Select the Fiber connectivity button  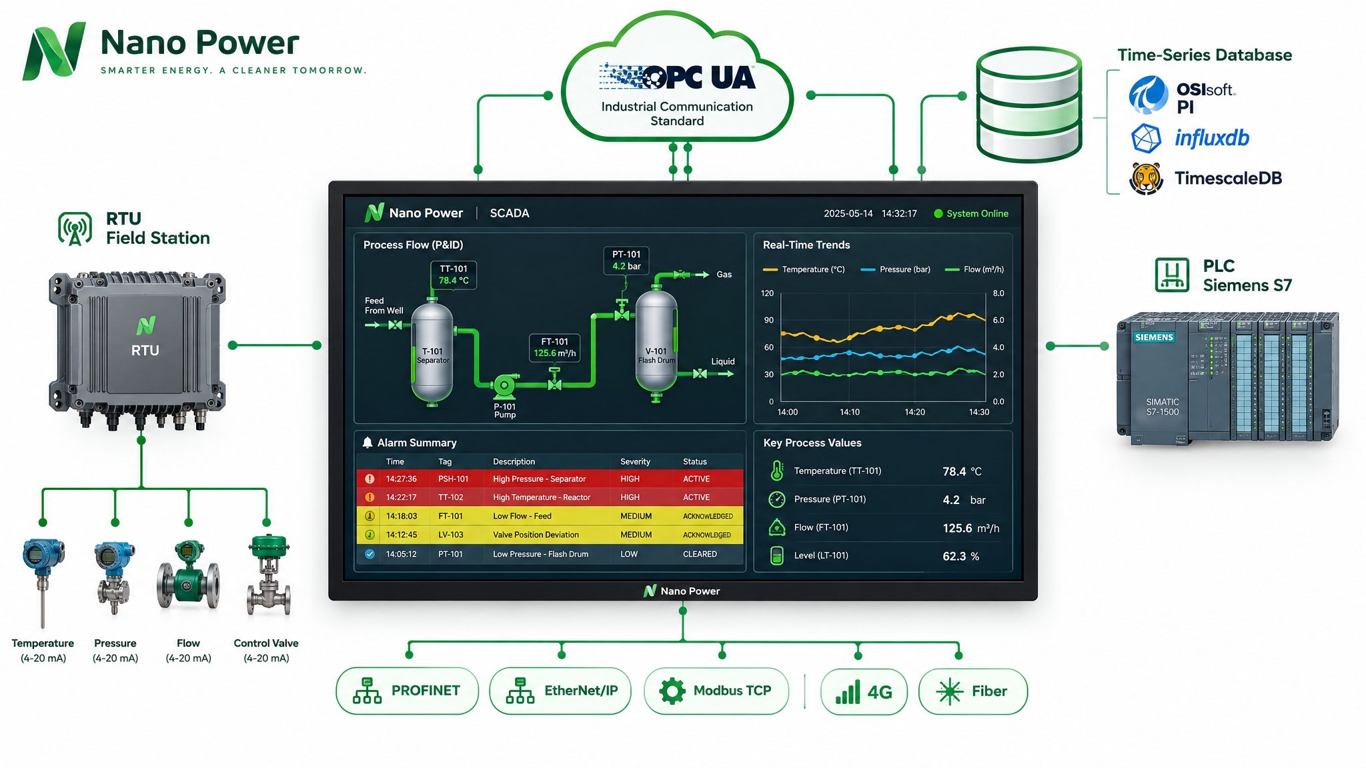click(x=973, y=691)
